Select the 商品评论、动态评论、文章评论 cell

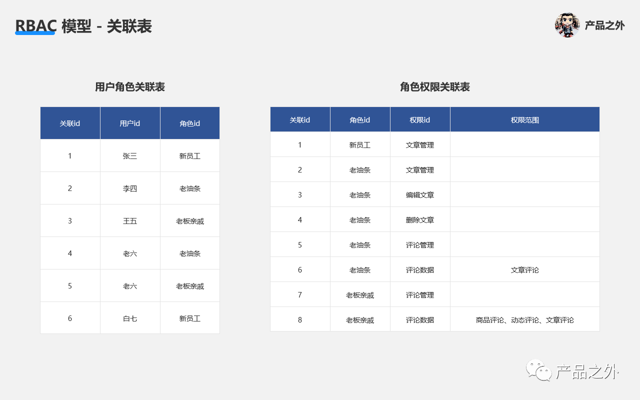click(524, 319)
